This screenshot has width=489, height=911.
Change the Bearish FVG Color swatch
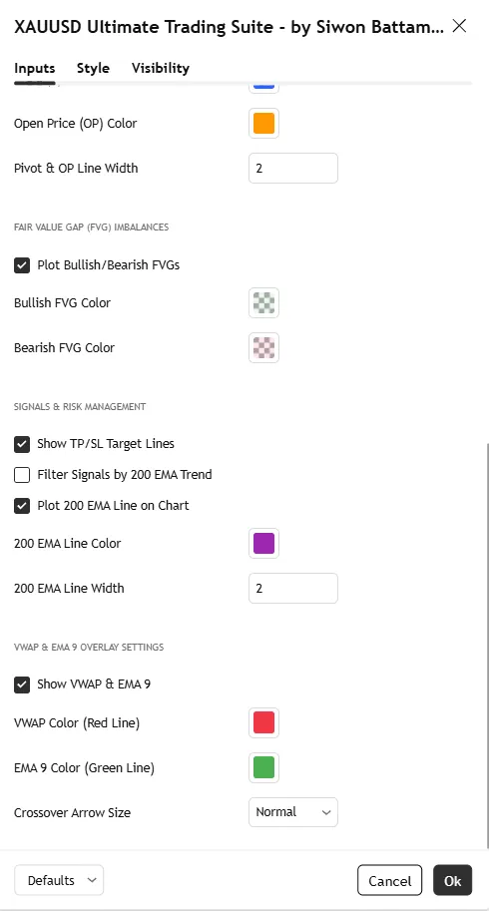[263, 347]
